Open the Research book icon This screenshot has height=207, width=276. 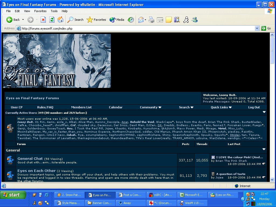click(177, 20)
